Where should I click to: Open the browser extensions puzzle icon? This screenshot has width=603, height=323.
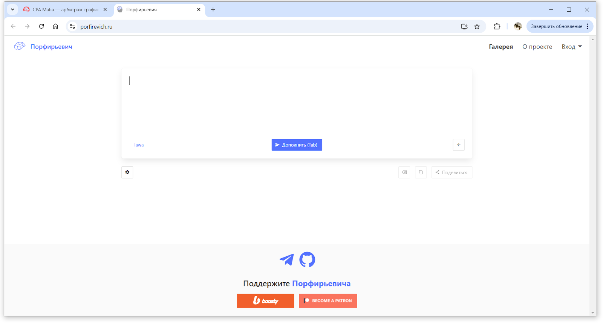[x=497, y=26]
